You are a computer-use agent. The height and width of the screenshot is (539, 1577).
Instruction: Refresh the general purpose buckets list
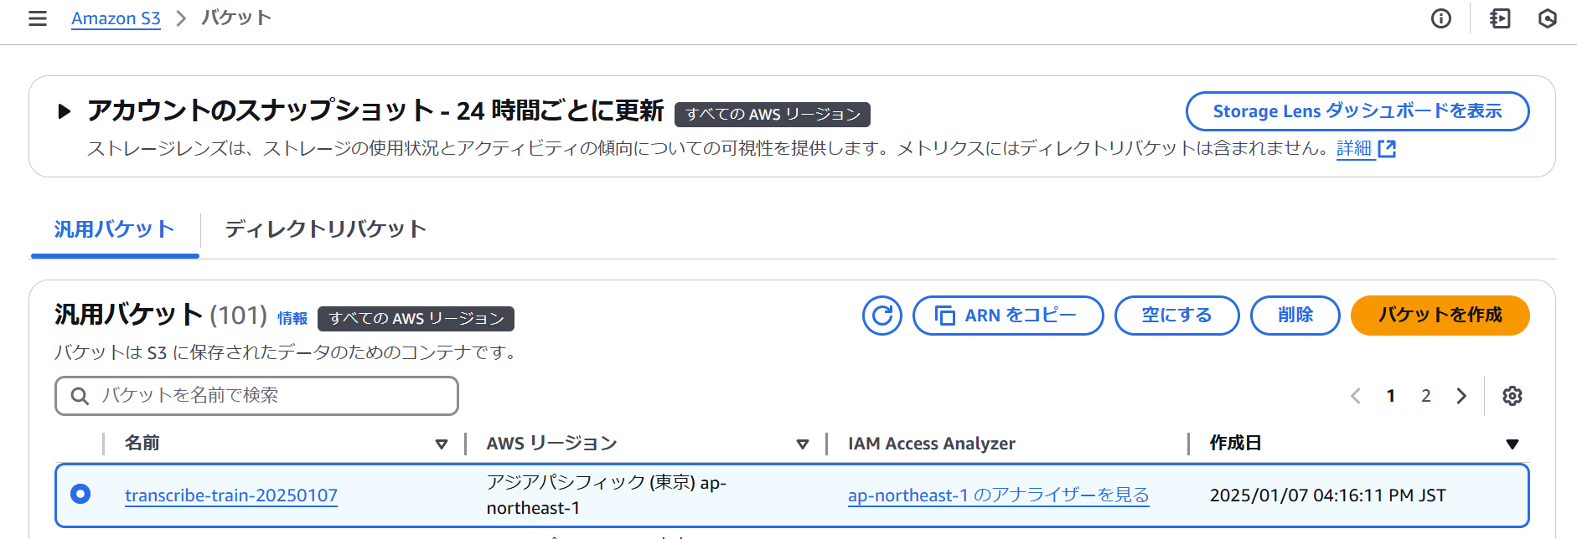(882, 316)
